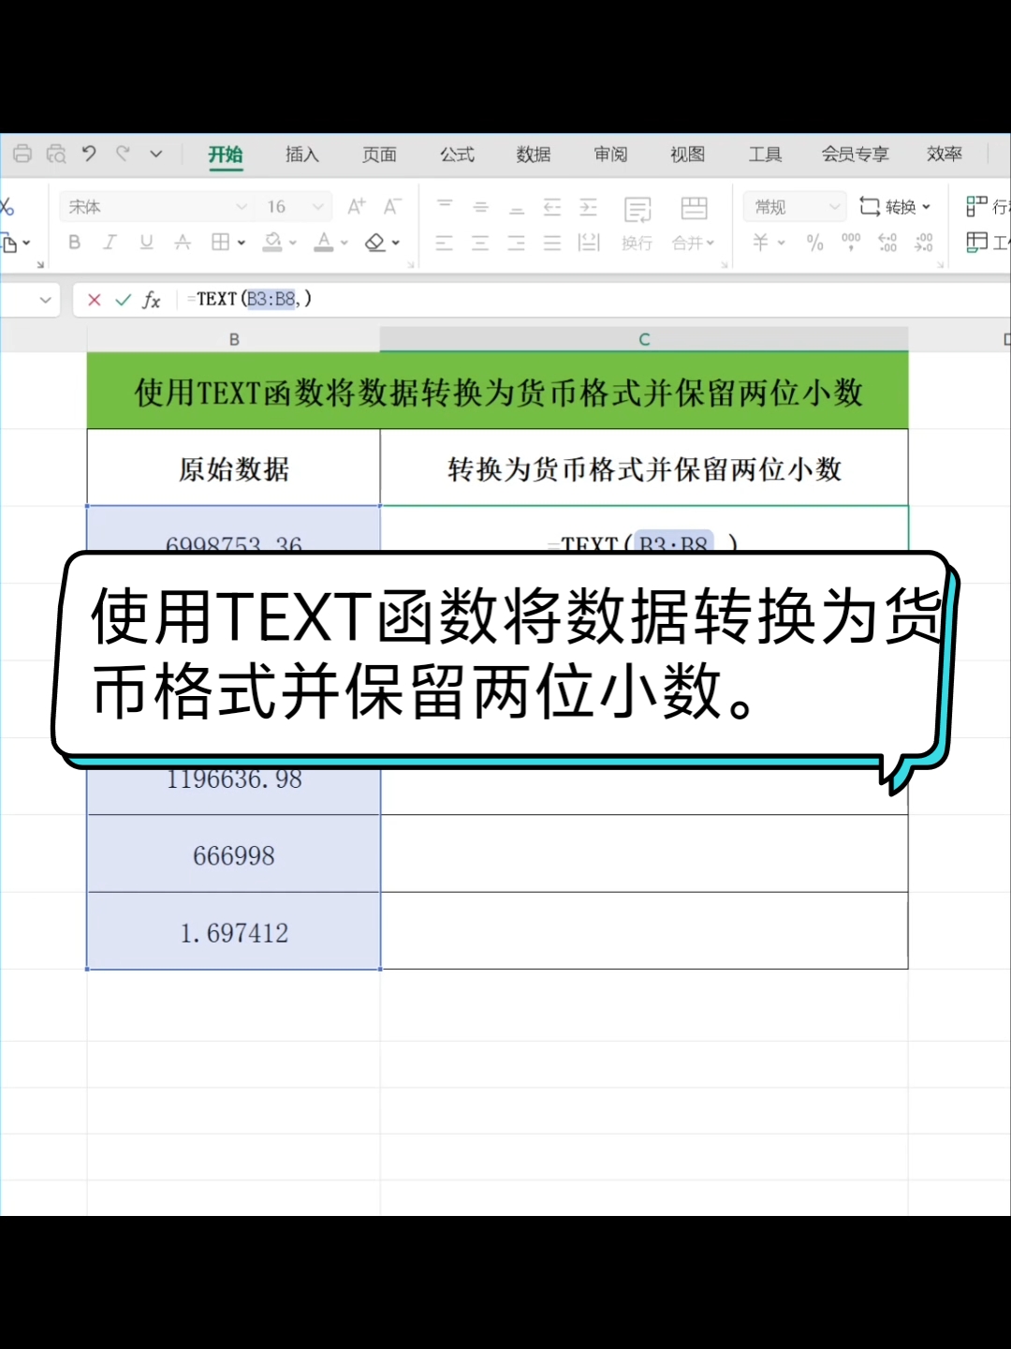Confirm formula with the green checkmark
Viewport: 1011px width, 1349px height.
[x=123, y=300]
